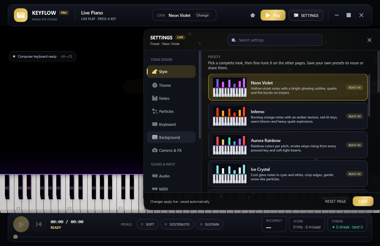380x246 pixels.
Task: Maximize the KeyFlow window
Action: pos(349,15)
